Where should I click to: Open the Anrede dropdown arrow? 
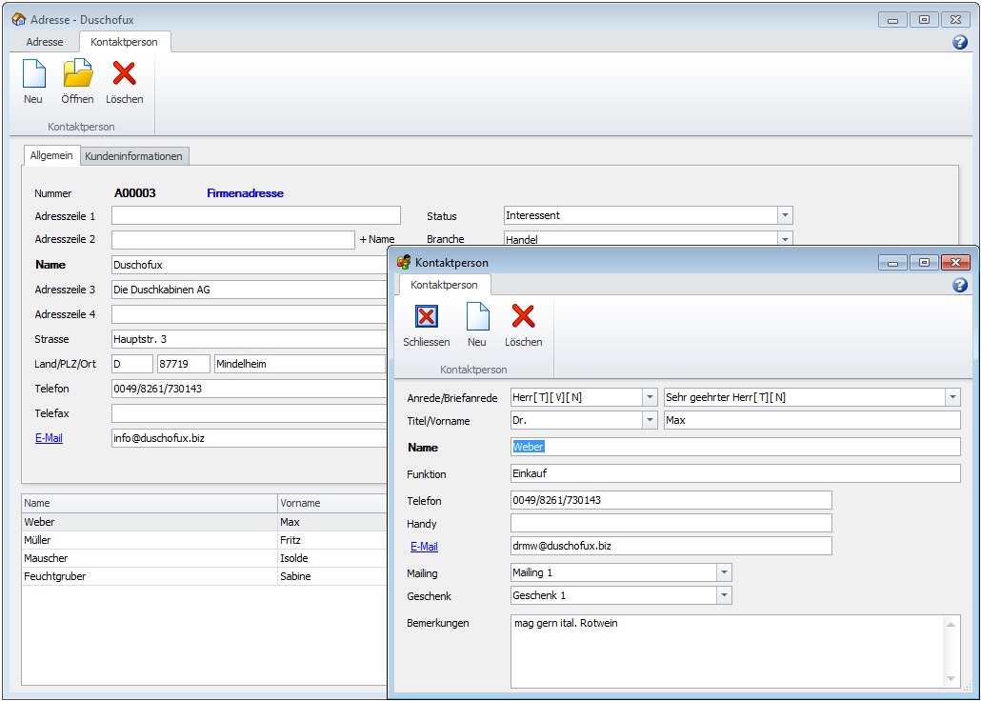coord(650,397)
